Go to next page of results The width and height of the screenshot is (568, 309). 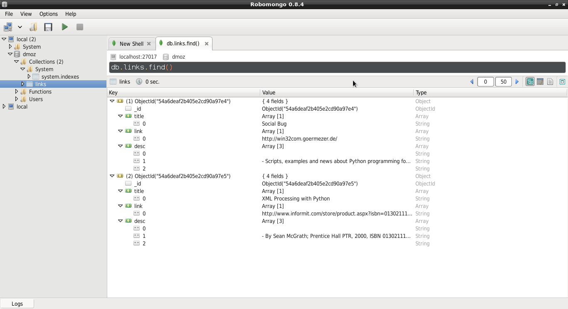point(517,82)
